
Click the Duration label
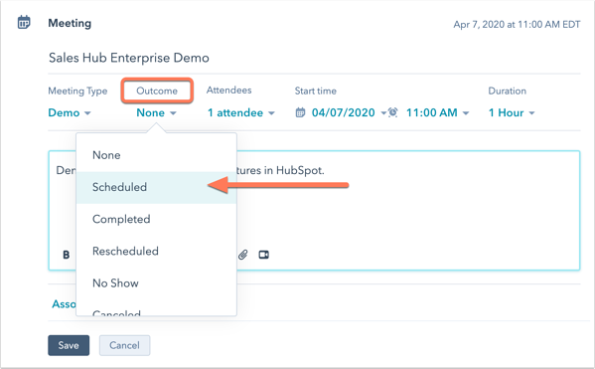tap(507, 91)
